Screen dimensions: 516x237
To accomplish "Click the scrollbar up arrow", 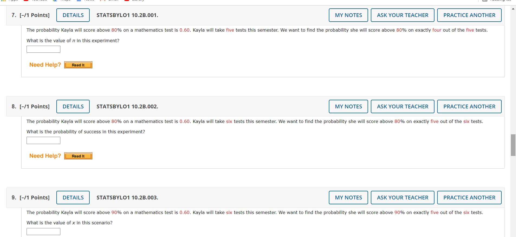I will (x=513, y=9).
